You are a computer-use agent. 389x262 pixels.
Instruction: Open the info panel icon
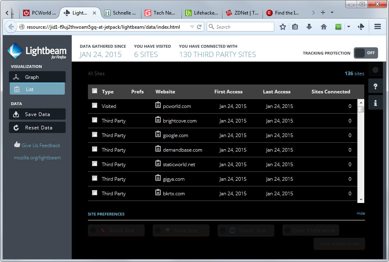375,103
